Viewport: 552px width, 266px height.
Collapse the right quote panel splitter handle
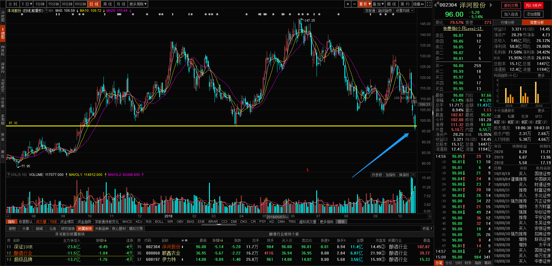(433, 113)
